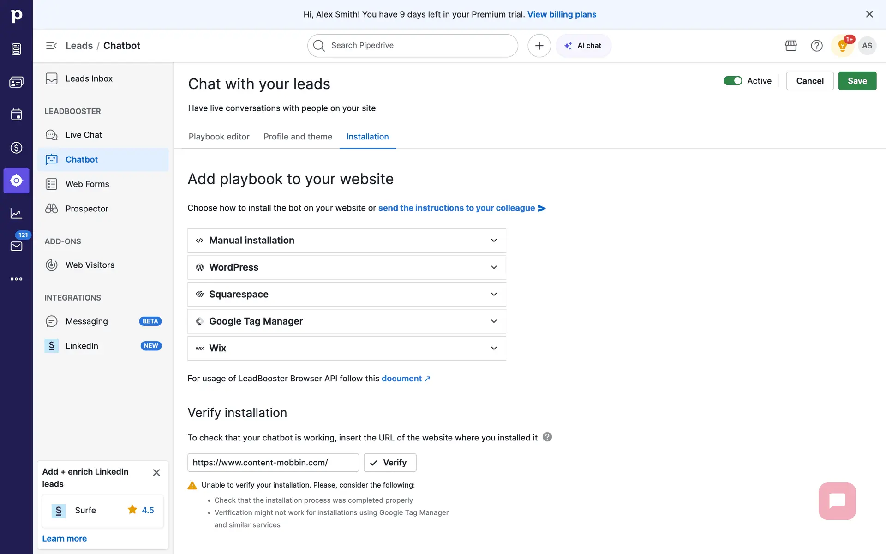The width and height of the screenshot is (886, 554).
Task: Open the pink chat widget bubble
Action: [837, 501]
